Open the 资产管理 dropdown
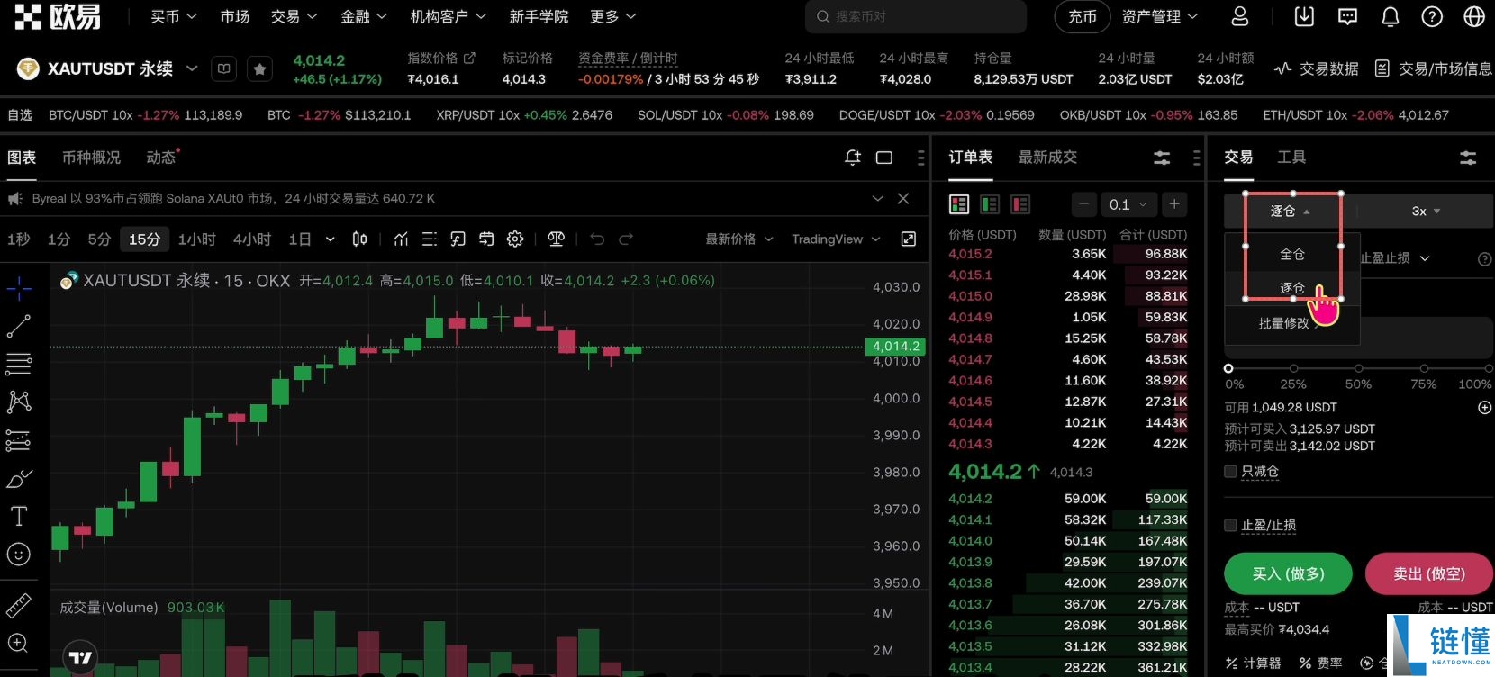The height and width of the screenshot is (677, 1495). [x=1160, y=16]
